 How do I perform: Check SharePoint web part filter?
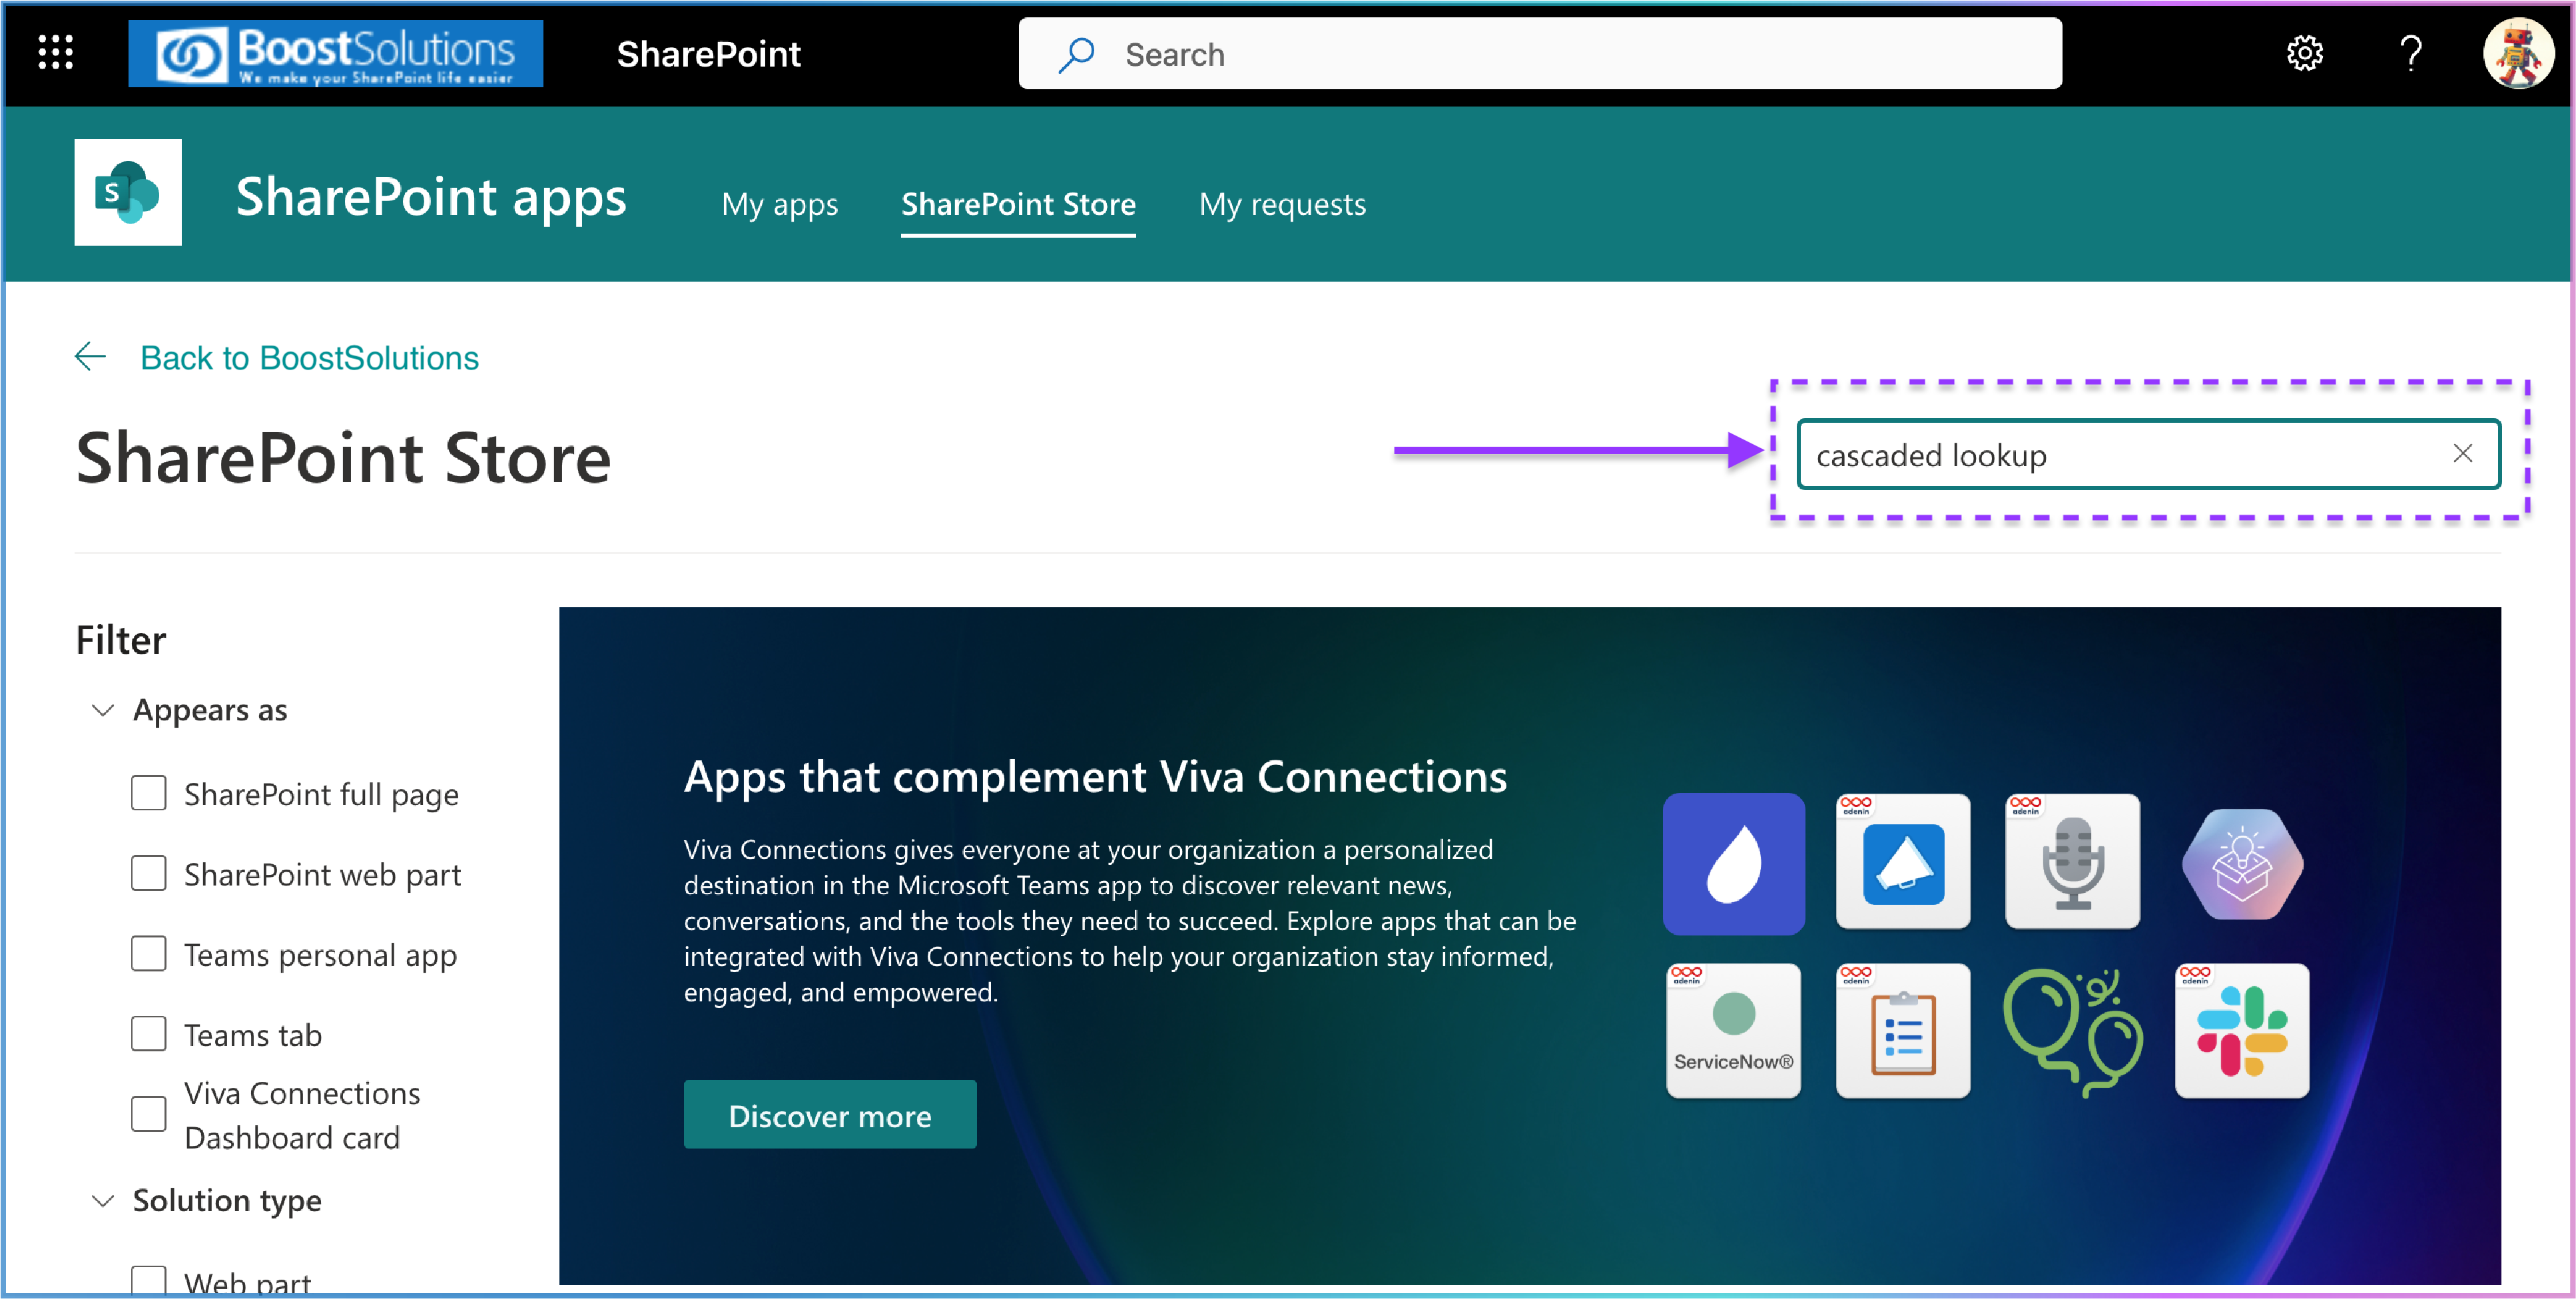(x=149, y=873)
